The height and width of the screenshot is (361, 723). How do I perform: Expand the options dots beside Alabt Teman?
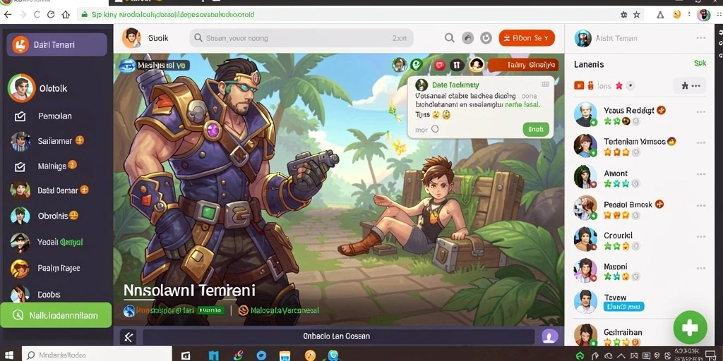click(701, 38)
